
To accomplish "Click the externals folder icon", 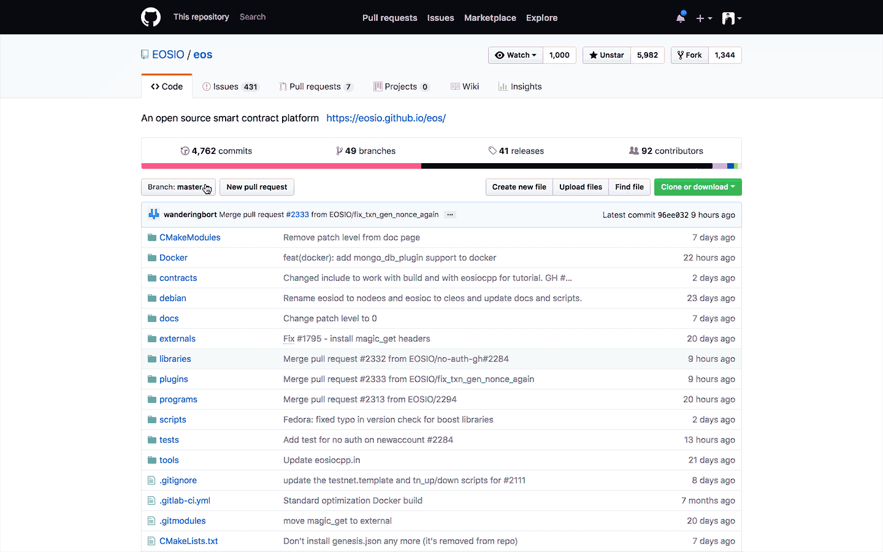I will point(152,339).
